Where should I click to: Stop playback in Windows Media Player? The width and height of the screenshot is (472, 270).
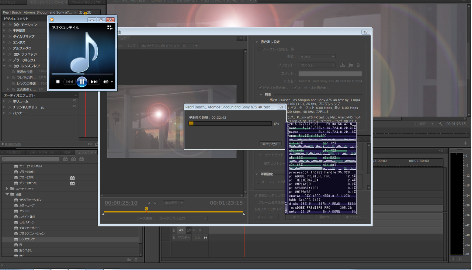coord(58,82)
